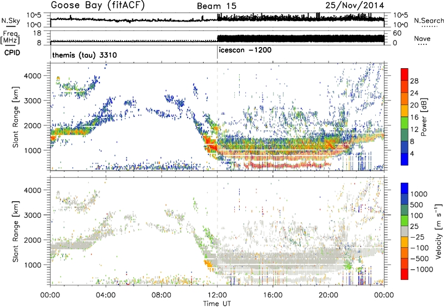Click the "3000" tick on the velocity panel

click(33, 215)
